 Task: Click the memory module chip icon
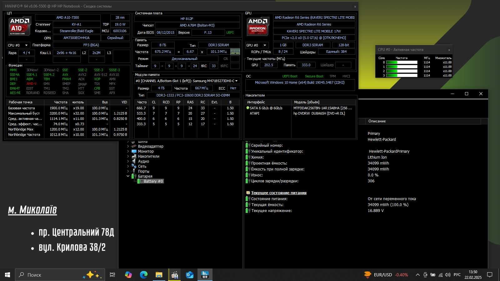coord(235,52)
